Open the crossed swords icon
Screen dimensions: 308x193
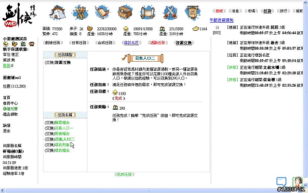pos(170,13)
